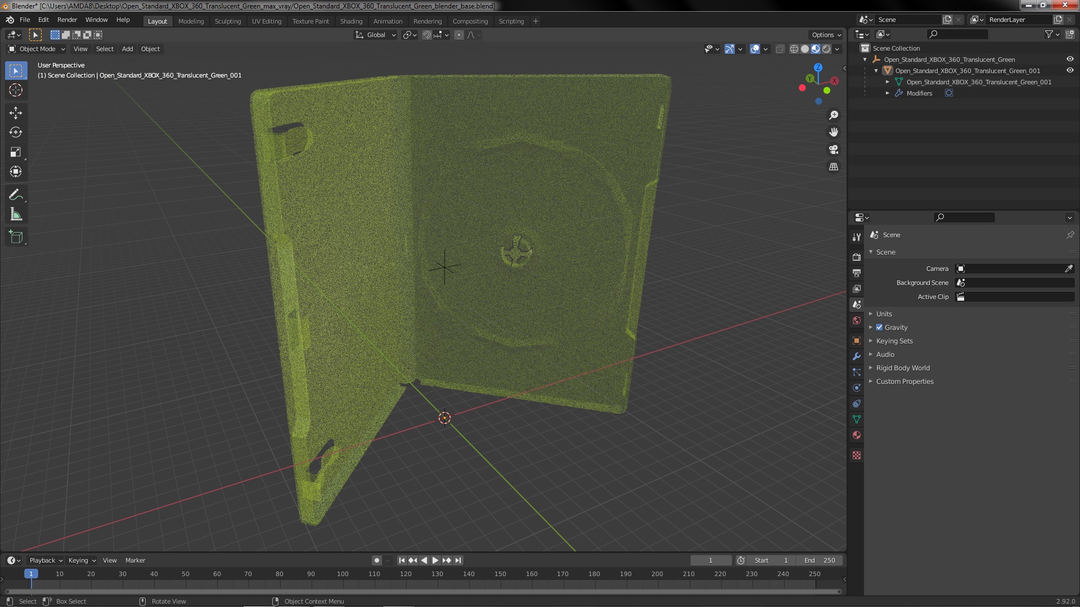Open the Modifier properties wrench tab
Screen dimensions: 1080x607
pos(856,356)
